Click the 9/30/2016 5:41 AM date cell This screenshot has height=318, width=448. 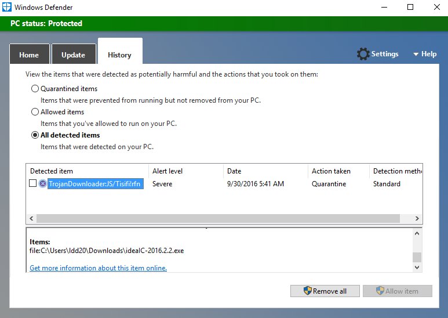click(x=256, y=184)
